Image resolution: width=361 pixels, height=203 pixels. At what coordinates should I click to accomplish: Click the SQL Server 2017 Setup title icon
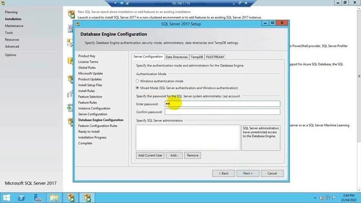[78, 24]
